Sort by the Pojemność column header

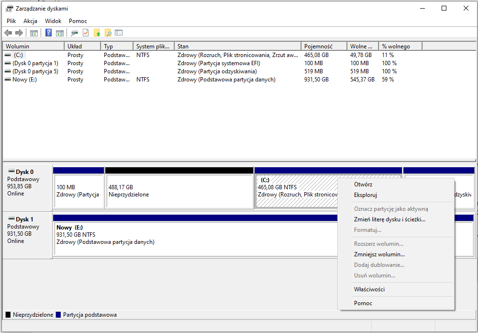pos(324,46)
